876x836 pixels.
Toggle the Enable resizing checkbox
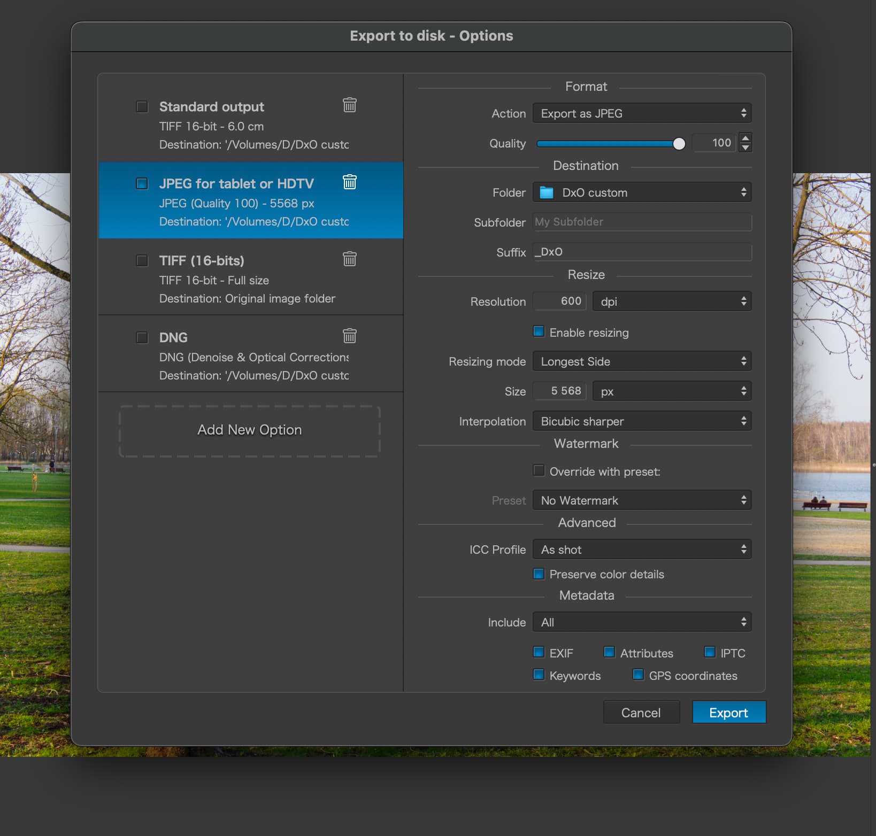click(x=539, y=331)
